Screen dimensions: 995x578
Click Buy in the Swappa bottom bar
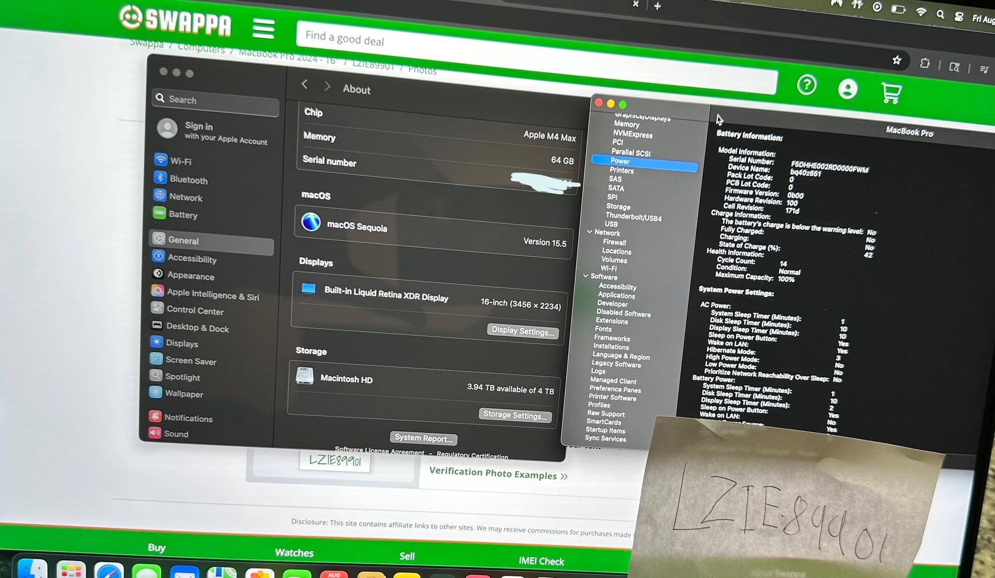pyautogui.click(x=157, y=547)
